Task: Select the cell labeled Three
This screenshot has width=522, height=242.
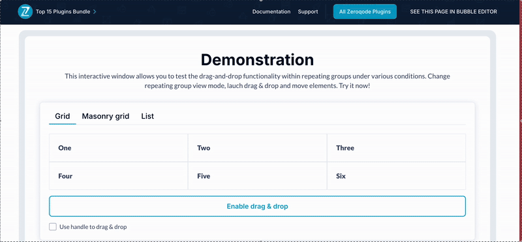Action: pyautogui.click(x=396, y=148)
